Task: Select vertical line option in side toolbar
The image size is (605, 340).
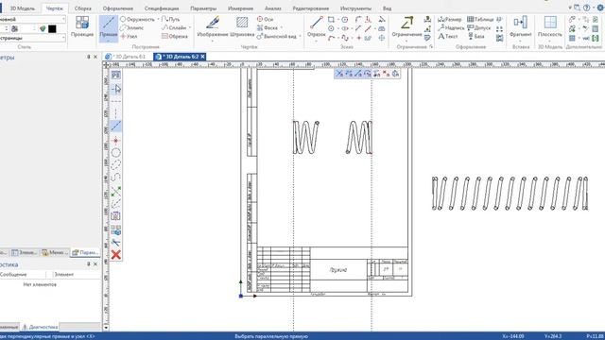Action: (x=115, y=113)
